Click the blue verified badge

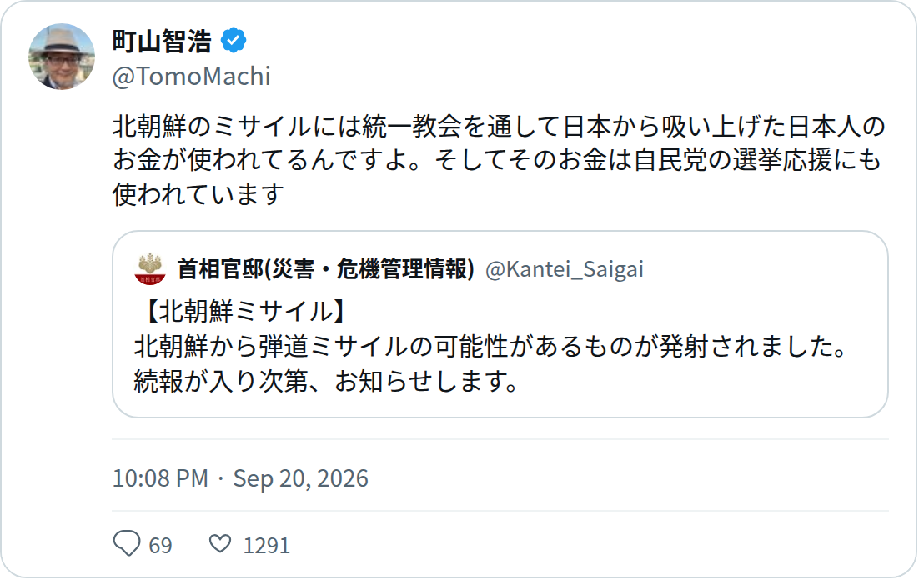click(x=234, y=41)
